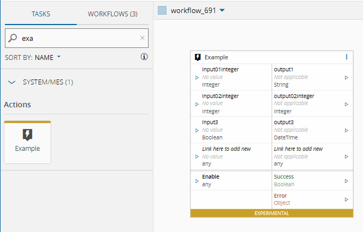The image size is (363, 232).
Task: Select the Example action tile
Action: (x=27, y=142)
